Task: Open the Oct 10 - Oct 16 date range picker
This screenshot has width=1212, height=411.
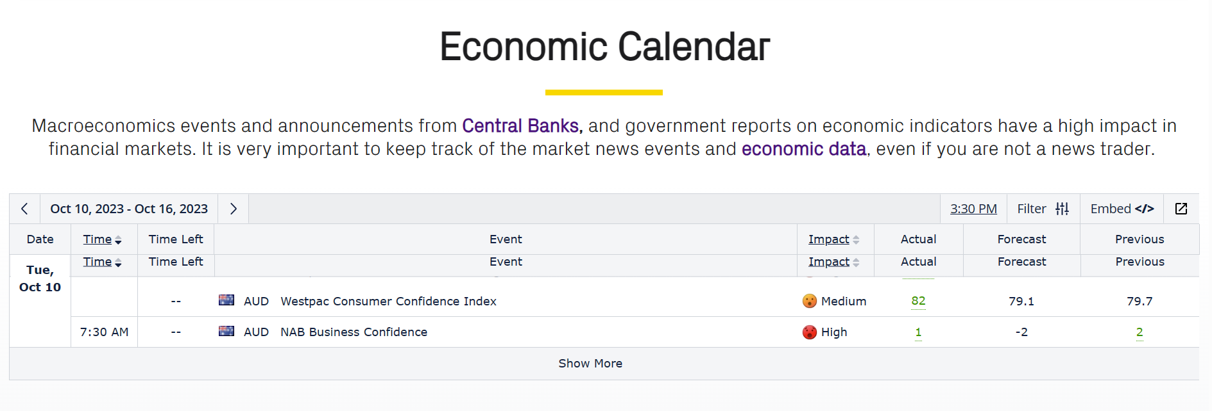Action: [x=129, y=209]
